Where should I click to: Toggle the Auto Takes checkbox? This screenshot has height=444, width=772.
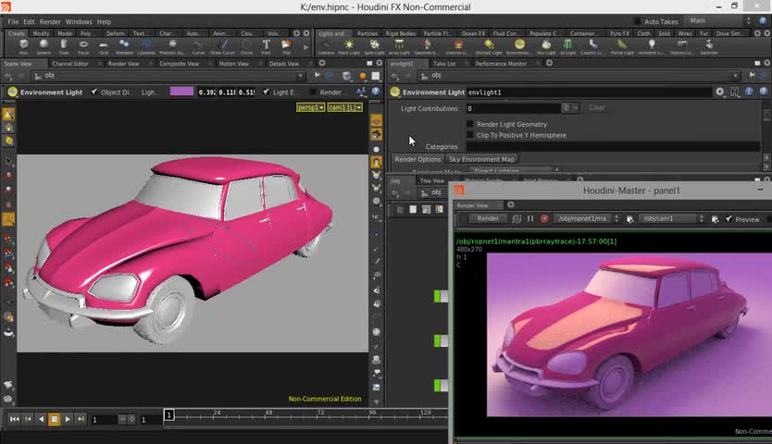[636, 21]
